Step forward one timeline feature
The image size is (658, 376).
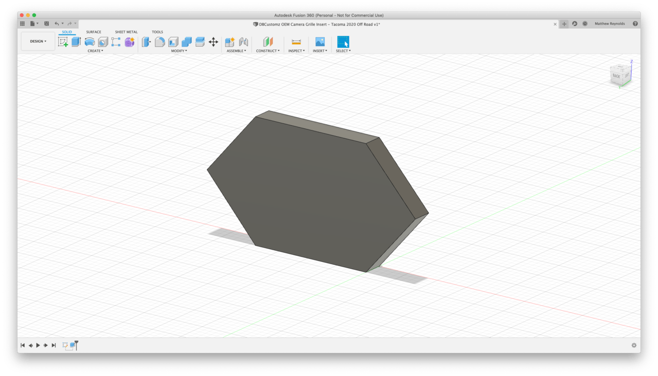[x=46, y=345]
